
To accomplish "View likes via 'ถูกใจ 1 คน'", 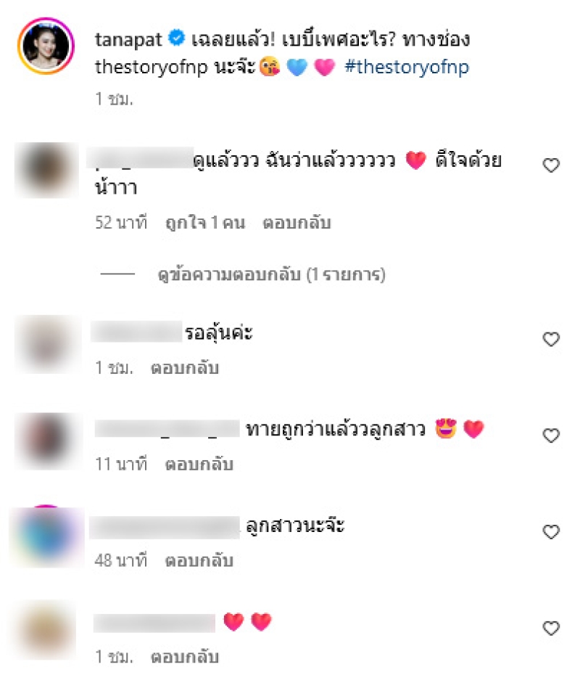I will coord(205,223).
